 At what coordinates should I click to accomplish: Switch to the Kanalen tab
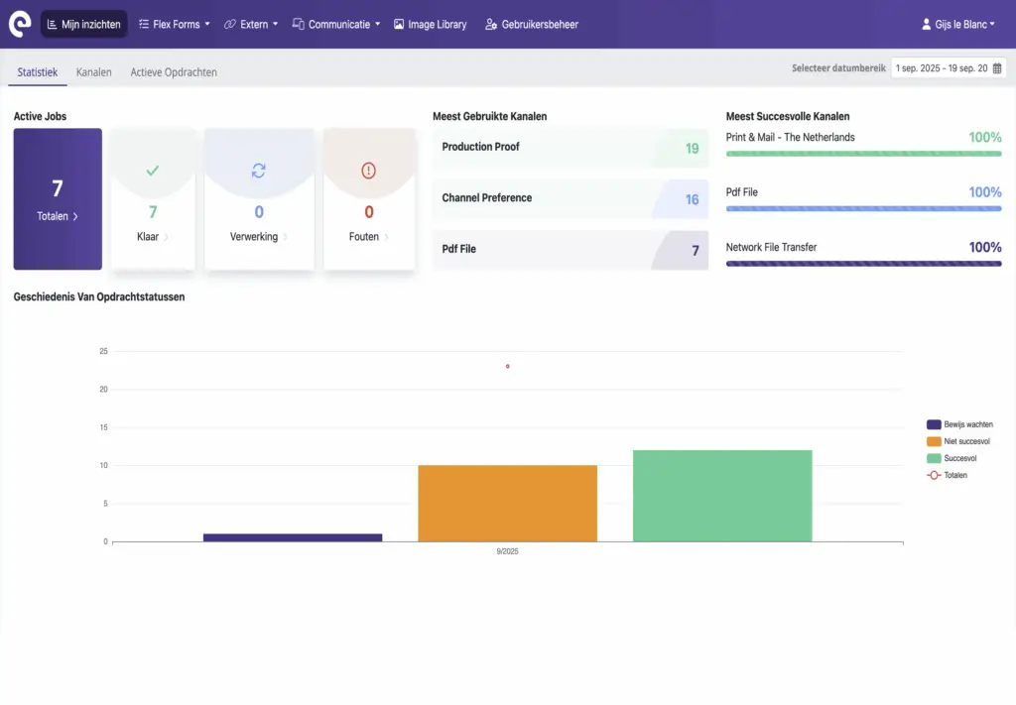click(x=93, y=72)
